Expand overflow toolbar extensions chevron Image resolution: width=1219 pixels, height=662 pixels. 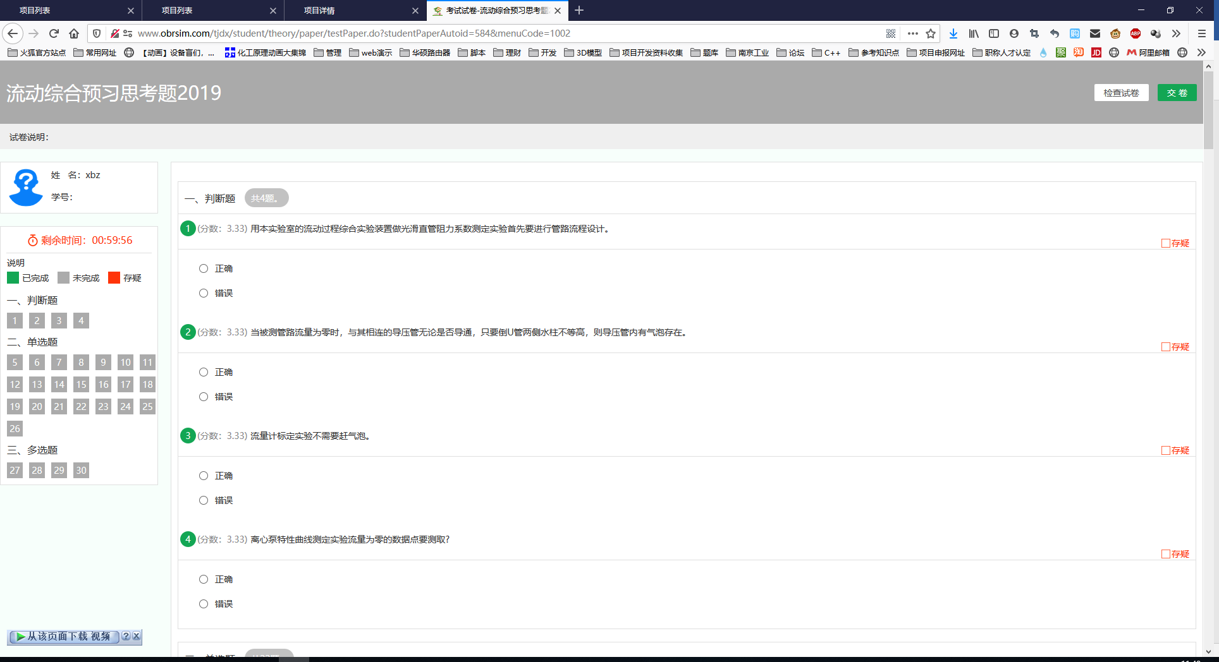tap(1176, 33)
